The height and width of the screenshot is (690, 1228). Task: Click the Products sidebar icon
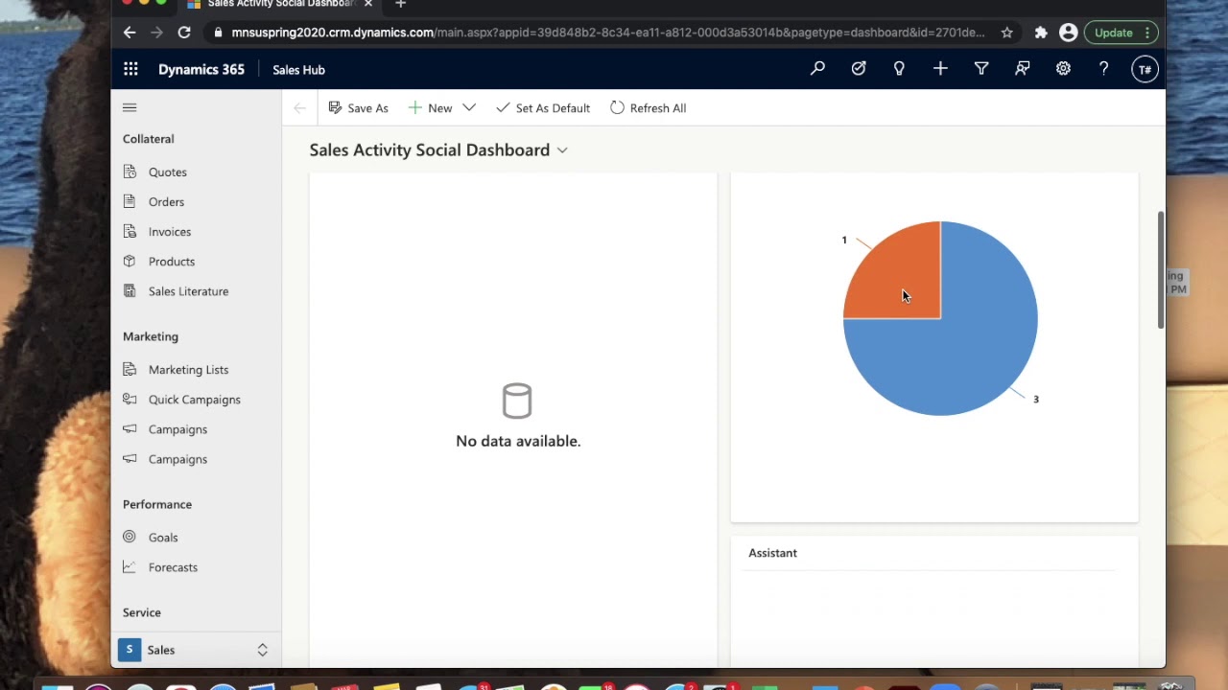[x=130, y=262]
